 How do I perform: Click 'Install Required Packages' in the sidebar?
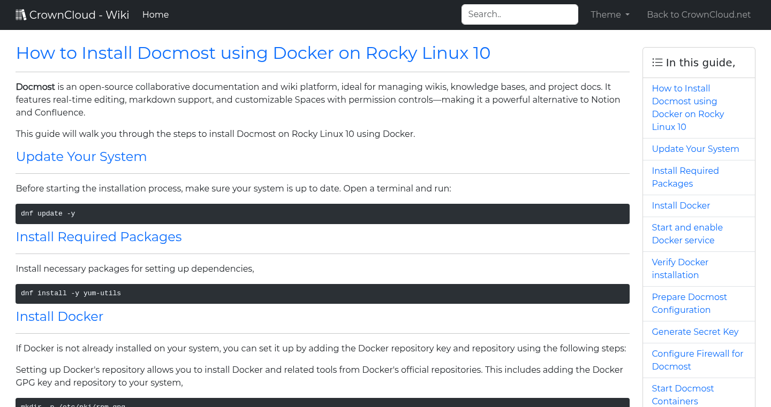tap(685, 177)
